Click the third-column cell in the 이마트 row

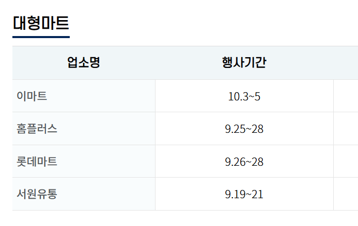click(x=346, y=96)
